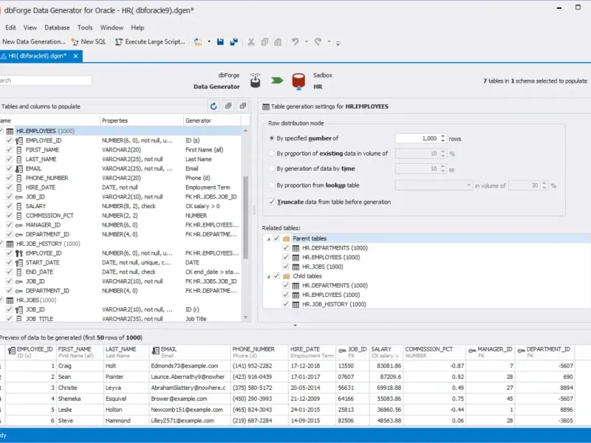
Task: Open the Tools menu
Action: click(85, 27)
